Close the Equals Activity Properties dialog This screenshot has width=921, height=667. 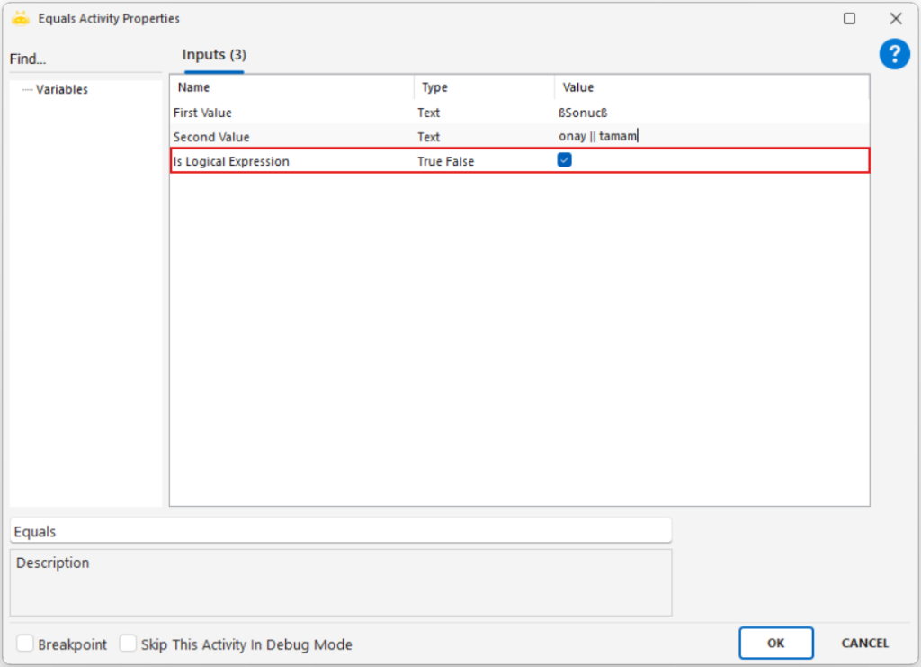(x=895, y=18)
